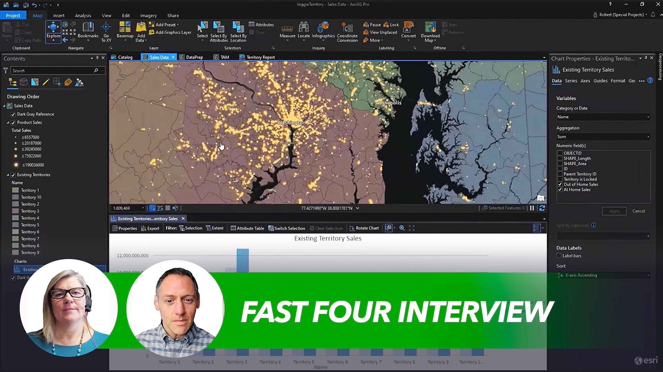Collapse the Existing Territories layer
Viewport: 663px width, 372px height.
pyautogui.click(x=8, y=175)
